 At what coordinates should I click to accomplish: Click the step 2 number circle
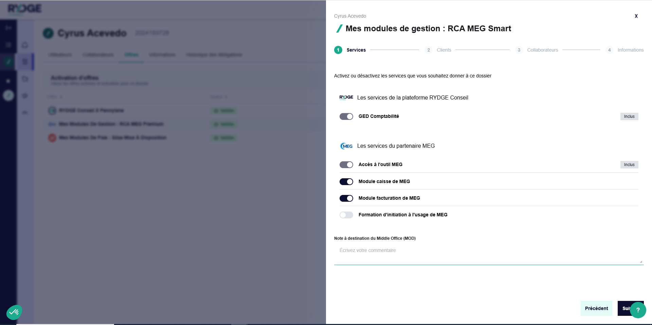tap(429, 50)
